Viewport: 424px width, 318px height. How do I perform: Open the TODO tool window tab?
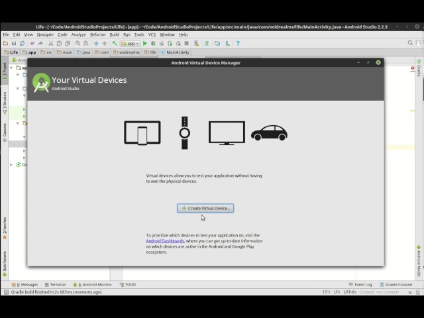coord(128,284)
